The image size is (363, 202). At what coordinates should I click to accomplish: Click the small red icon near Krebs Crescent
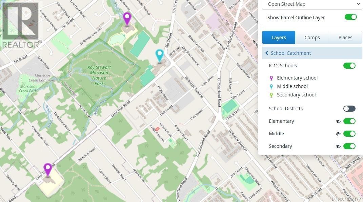(157, 129)
